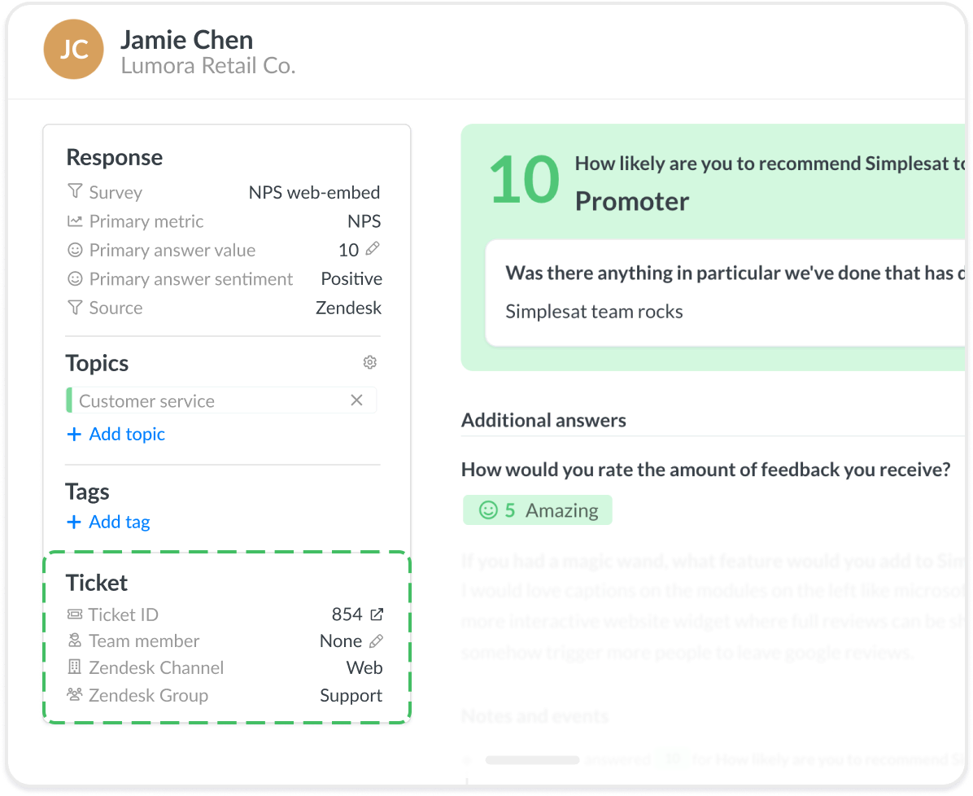Remove the Customer service topic
The width and height of the screenshot is (973, 796).
356,400
